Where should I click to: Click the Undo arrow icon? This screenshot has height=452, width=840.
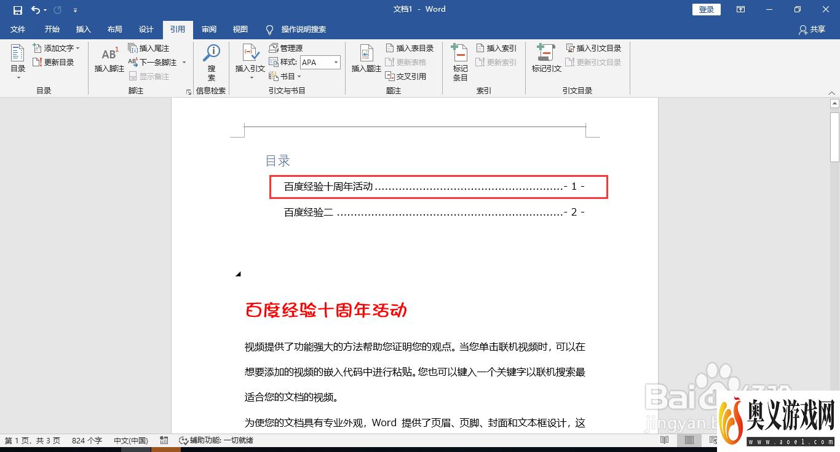(x=35, y=10)
